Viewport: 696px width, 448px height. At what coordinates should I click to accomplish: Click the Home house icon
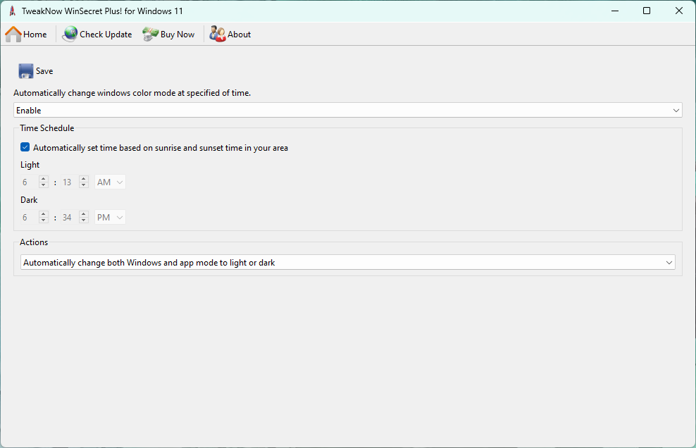click(x=13, y=34)
